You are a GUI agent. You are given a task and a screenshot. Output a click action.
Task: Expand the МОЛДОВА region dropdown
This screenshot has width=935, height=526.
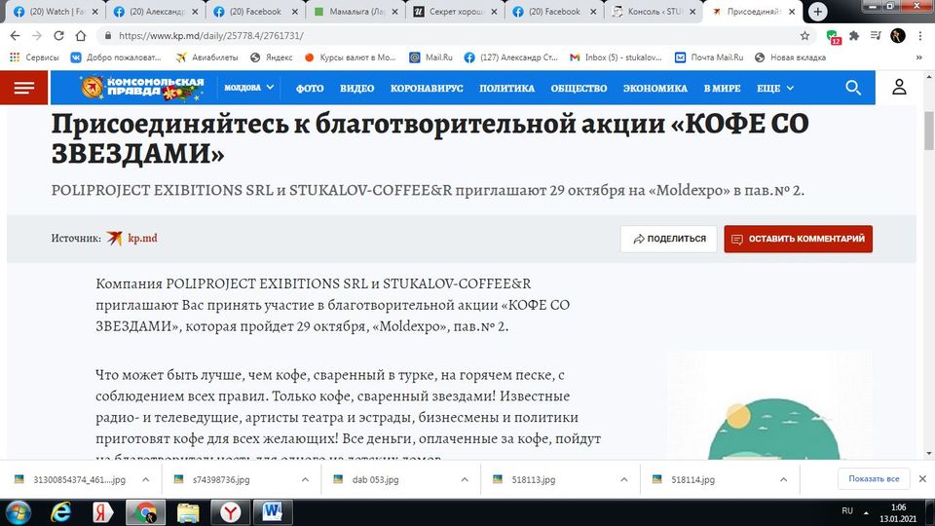[x=248, y=88]
